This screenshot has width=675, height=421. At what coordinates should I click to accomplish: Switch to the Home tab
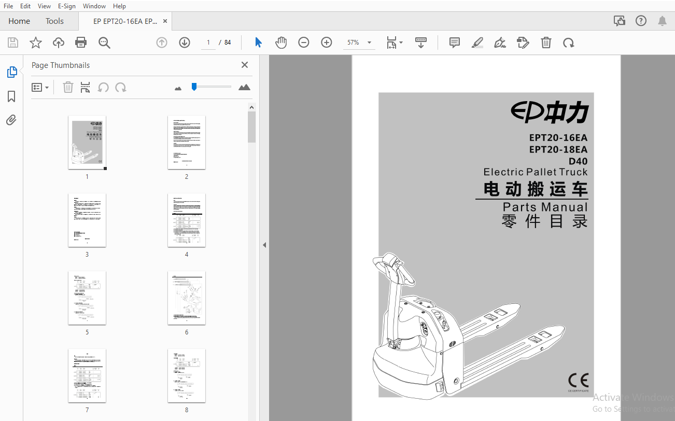pos(19,21)
